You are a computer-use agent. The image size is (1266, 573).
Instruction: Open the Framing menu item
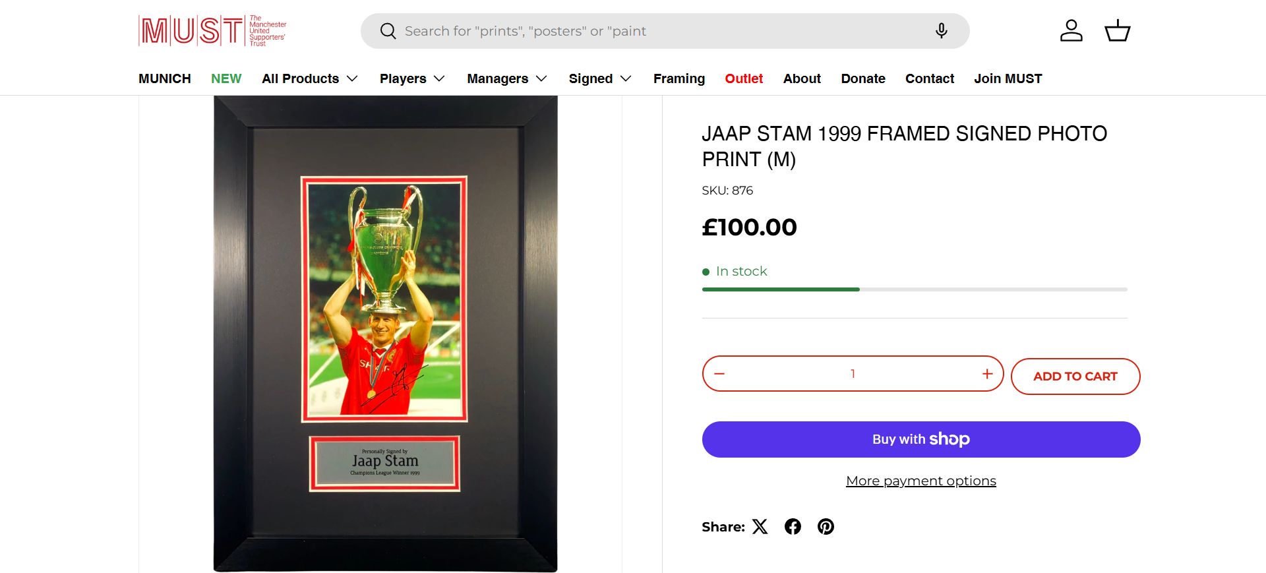click(678, 78)
